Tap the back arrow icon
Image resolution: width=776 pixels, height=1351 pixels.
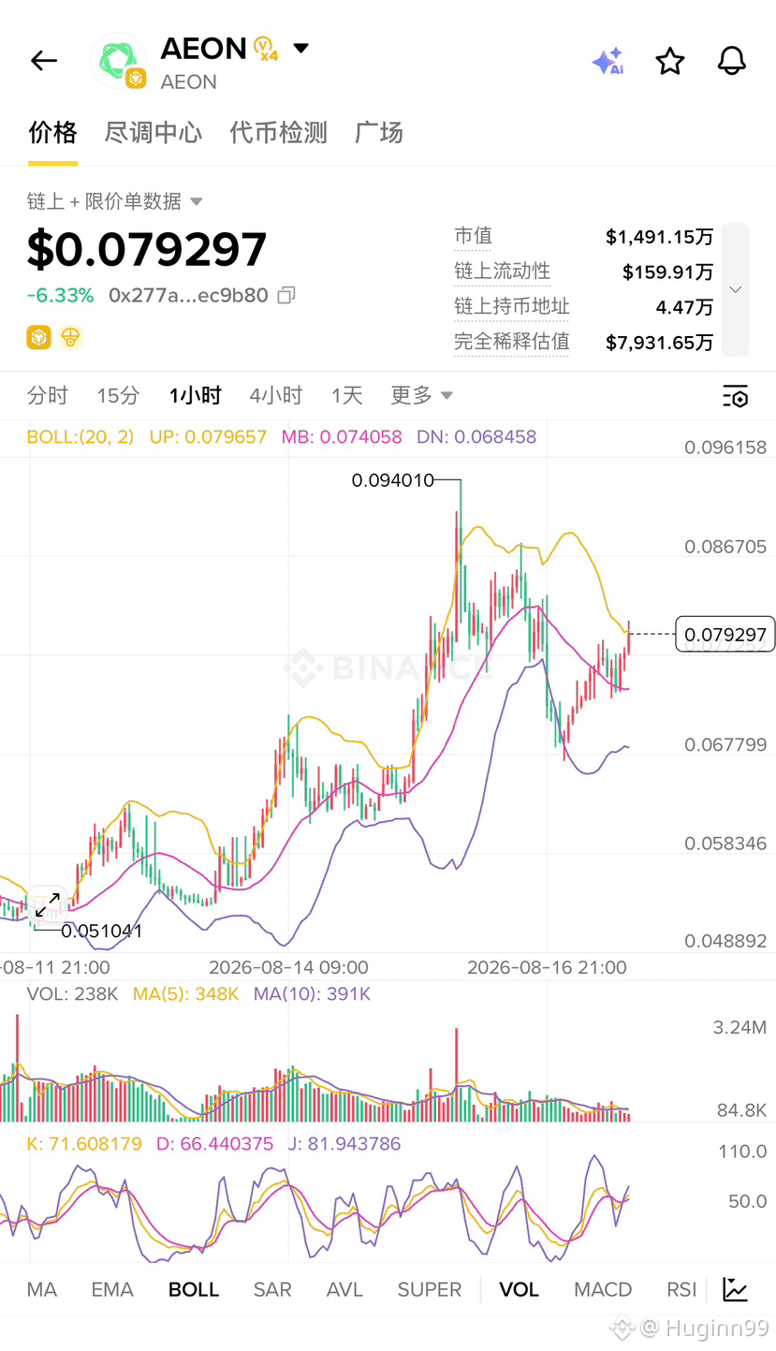coord(44,61)
